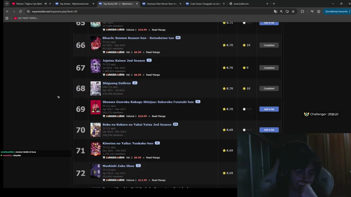Open the (10) *NEW* PERFEC... bookmark
Image resolution: width=351 pixels, height=197 pixels.
[x=26, y=18]
